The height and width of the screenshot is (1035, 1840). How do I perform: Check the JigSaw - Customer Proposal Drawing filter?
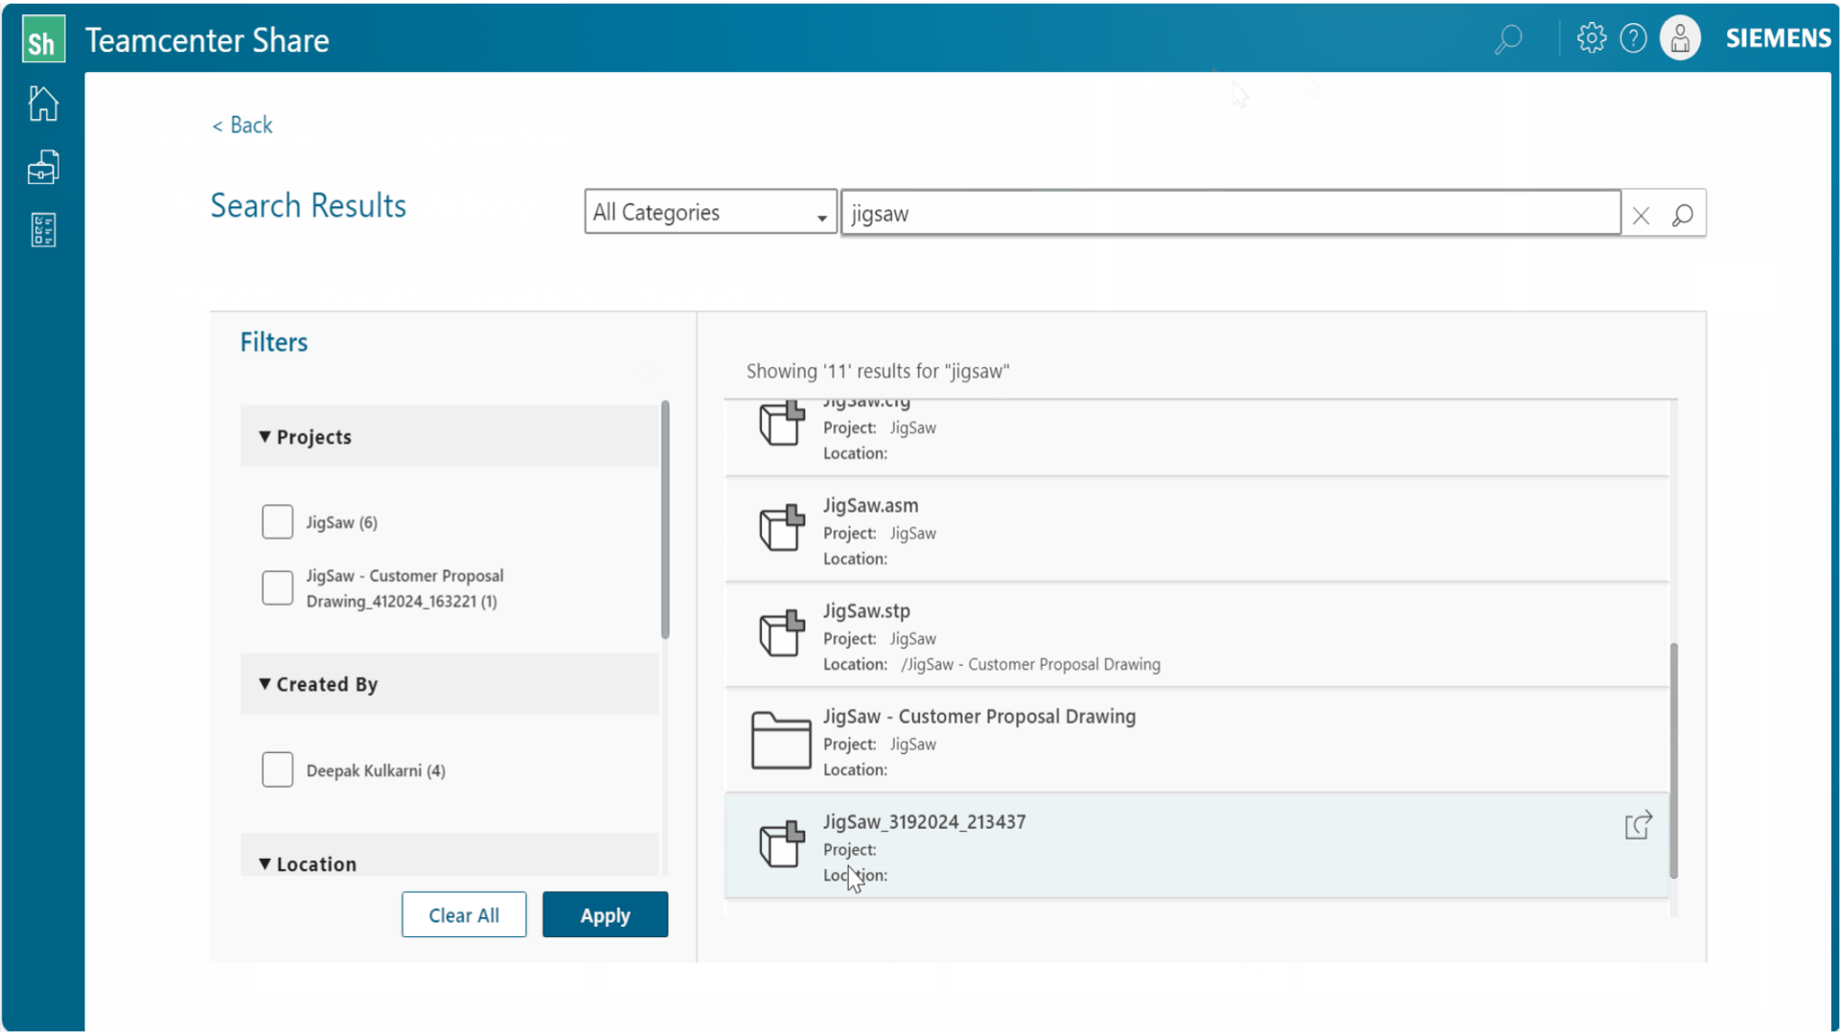coord(277,587)
